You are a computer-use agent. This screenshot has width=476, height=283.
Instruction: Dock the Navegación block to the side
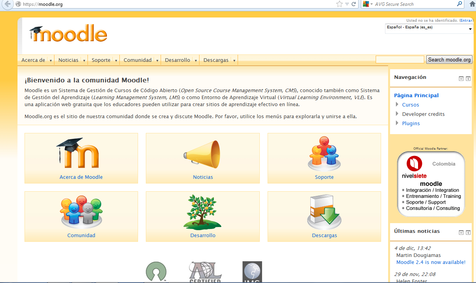[x=468, y=79]
